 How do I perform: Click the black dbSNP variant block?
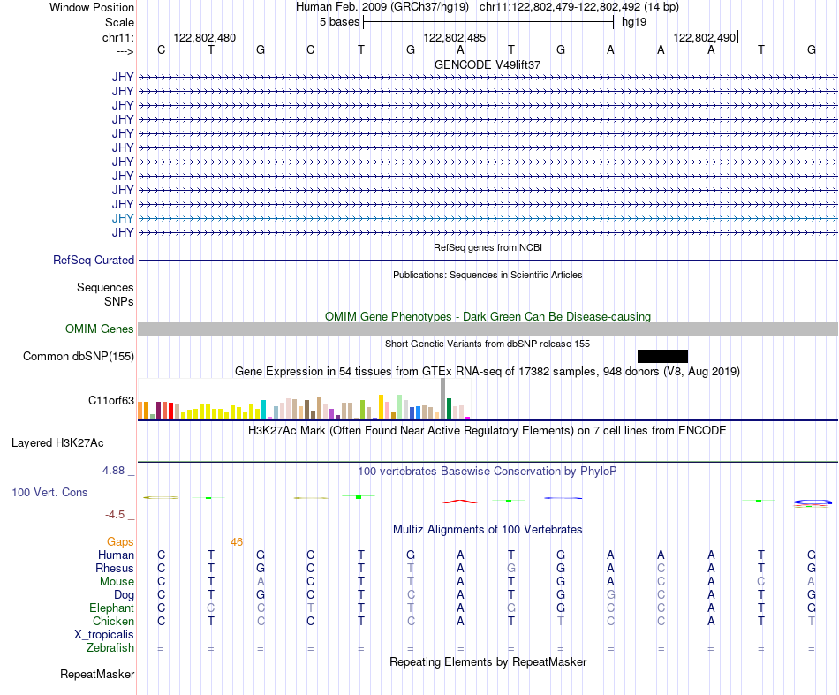click(662, 356)
